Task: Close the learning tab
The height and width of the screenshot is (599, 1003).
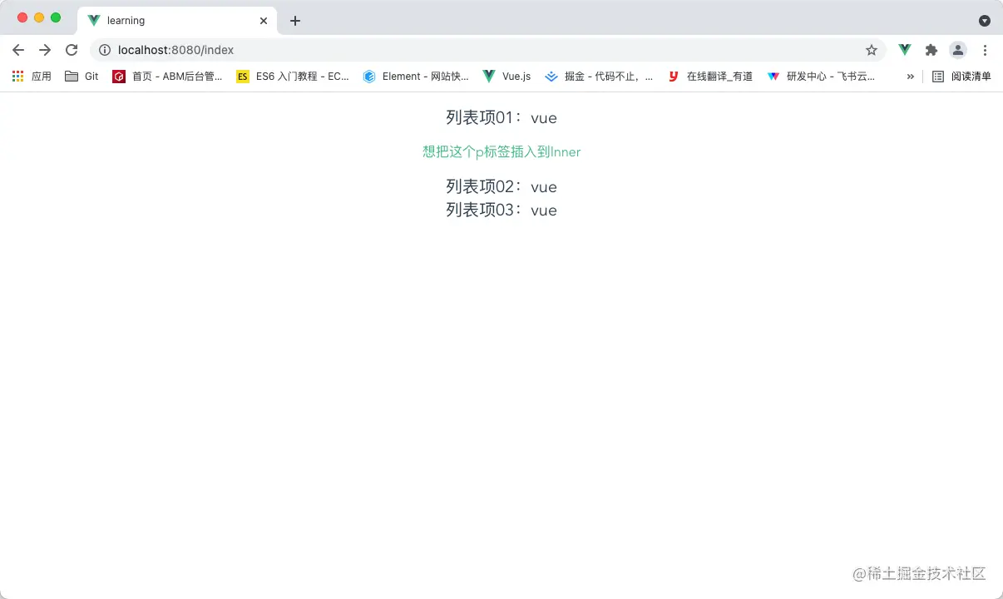Action: click(x=264, y=20)
